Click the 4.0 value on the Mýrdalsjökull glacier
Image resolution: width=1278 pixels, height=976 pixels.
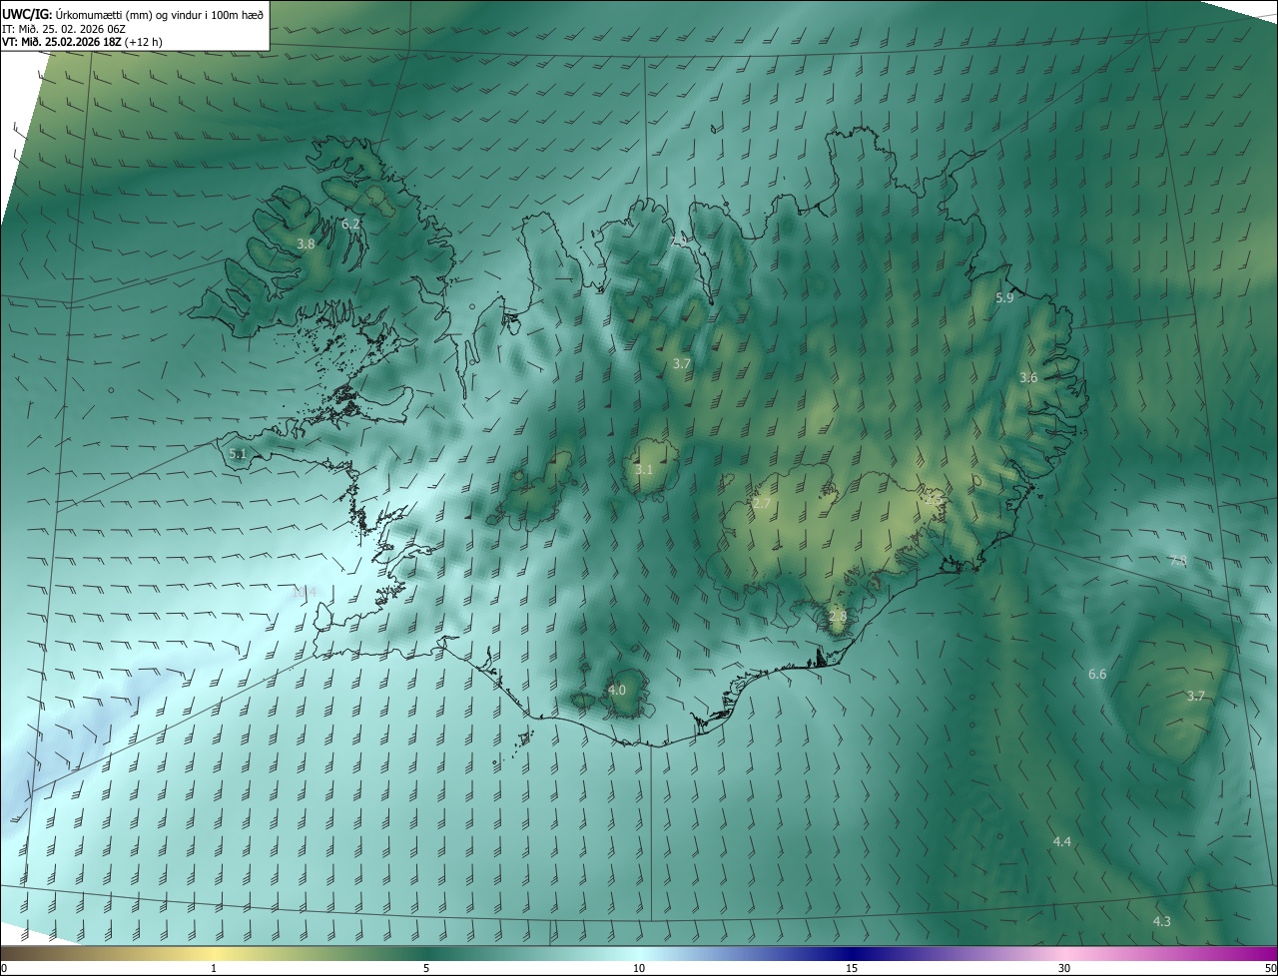(617, 690)
